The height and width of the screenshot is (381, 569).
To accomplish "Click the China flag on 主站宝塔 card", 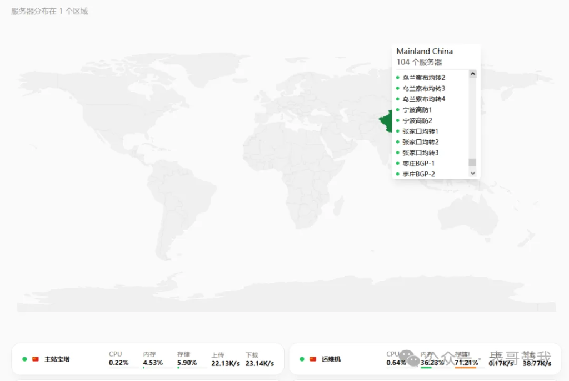I will pos(36,359).
